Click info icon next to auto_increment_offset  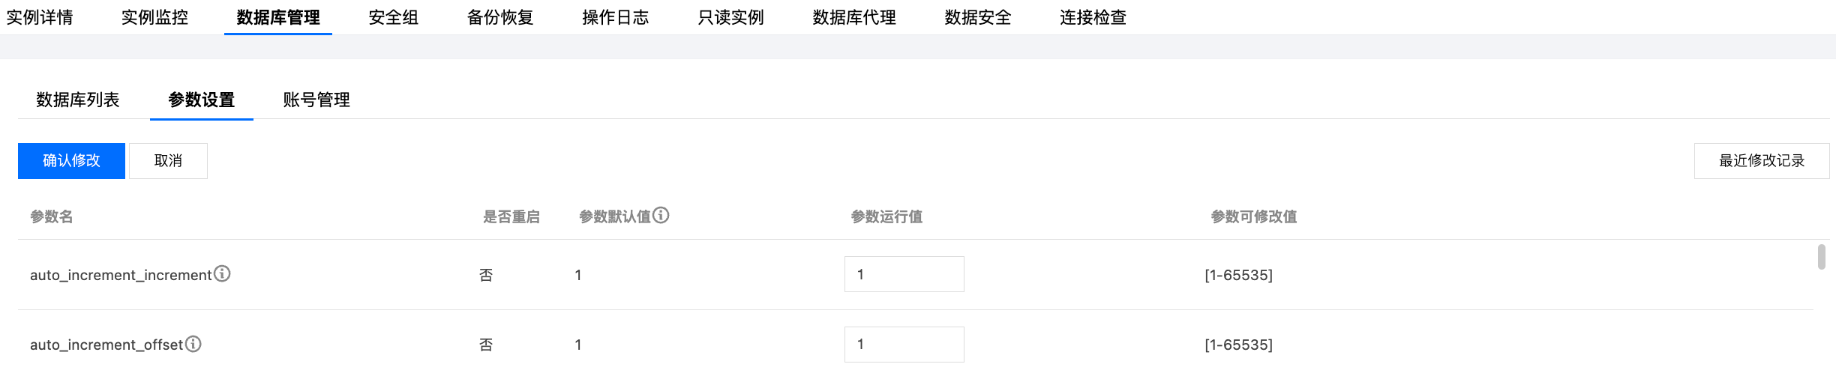click(193, 344)
